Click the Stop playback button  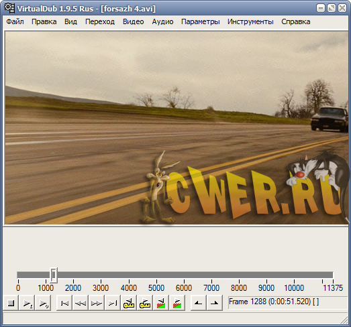pos(11,303)
